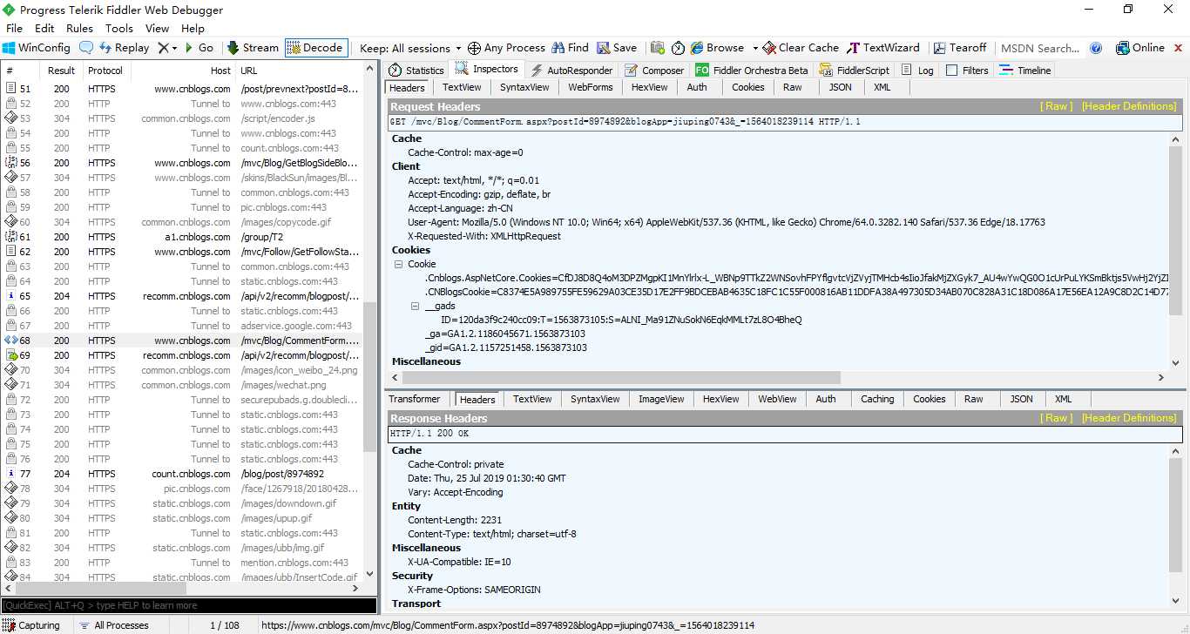The height and width of the screenshot is (634, 1190).
Task: Click the comment speech bubble icon
Action: click(x=86, y=48)
